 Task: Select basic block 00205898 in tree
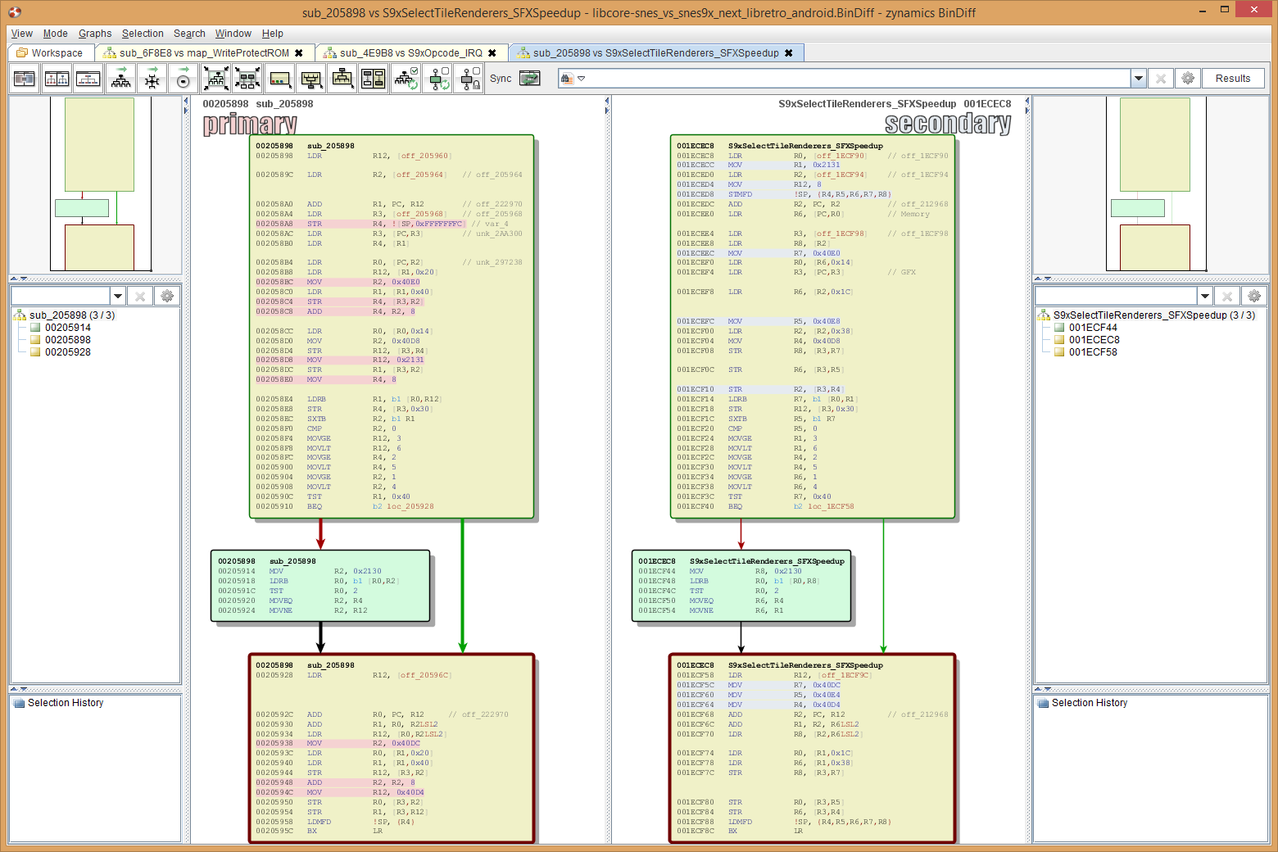(68, 340)
